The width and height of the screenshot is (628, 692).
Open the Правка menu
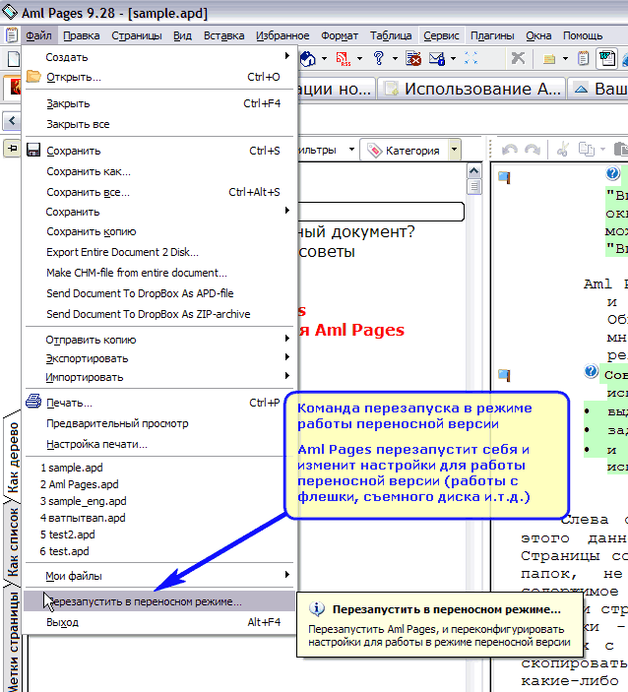click(81, 35)
